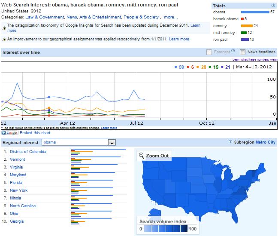
Task: Enable the Forecast checkbox
Action: point(209,52)
